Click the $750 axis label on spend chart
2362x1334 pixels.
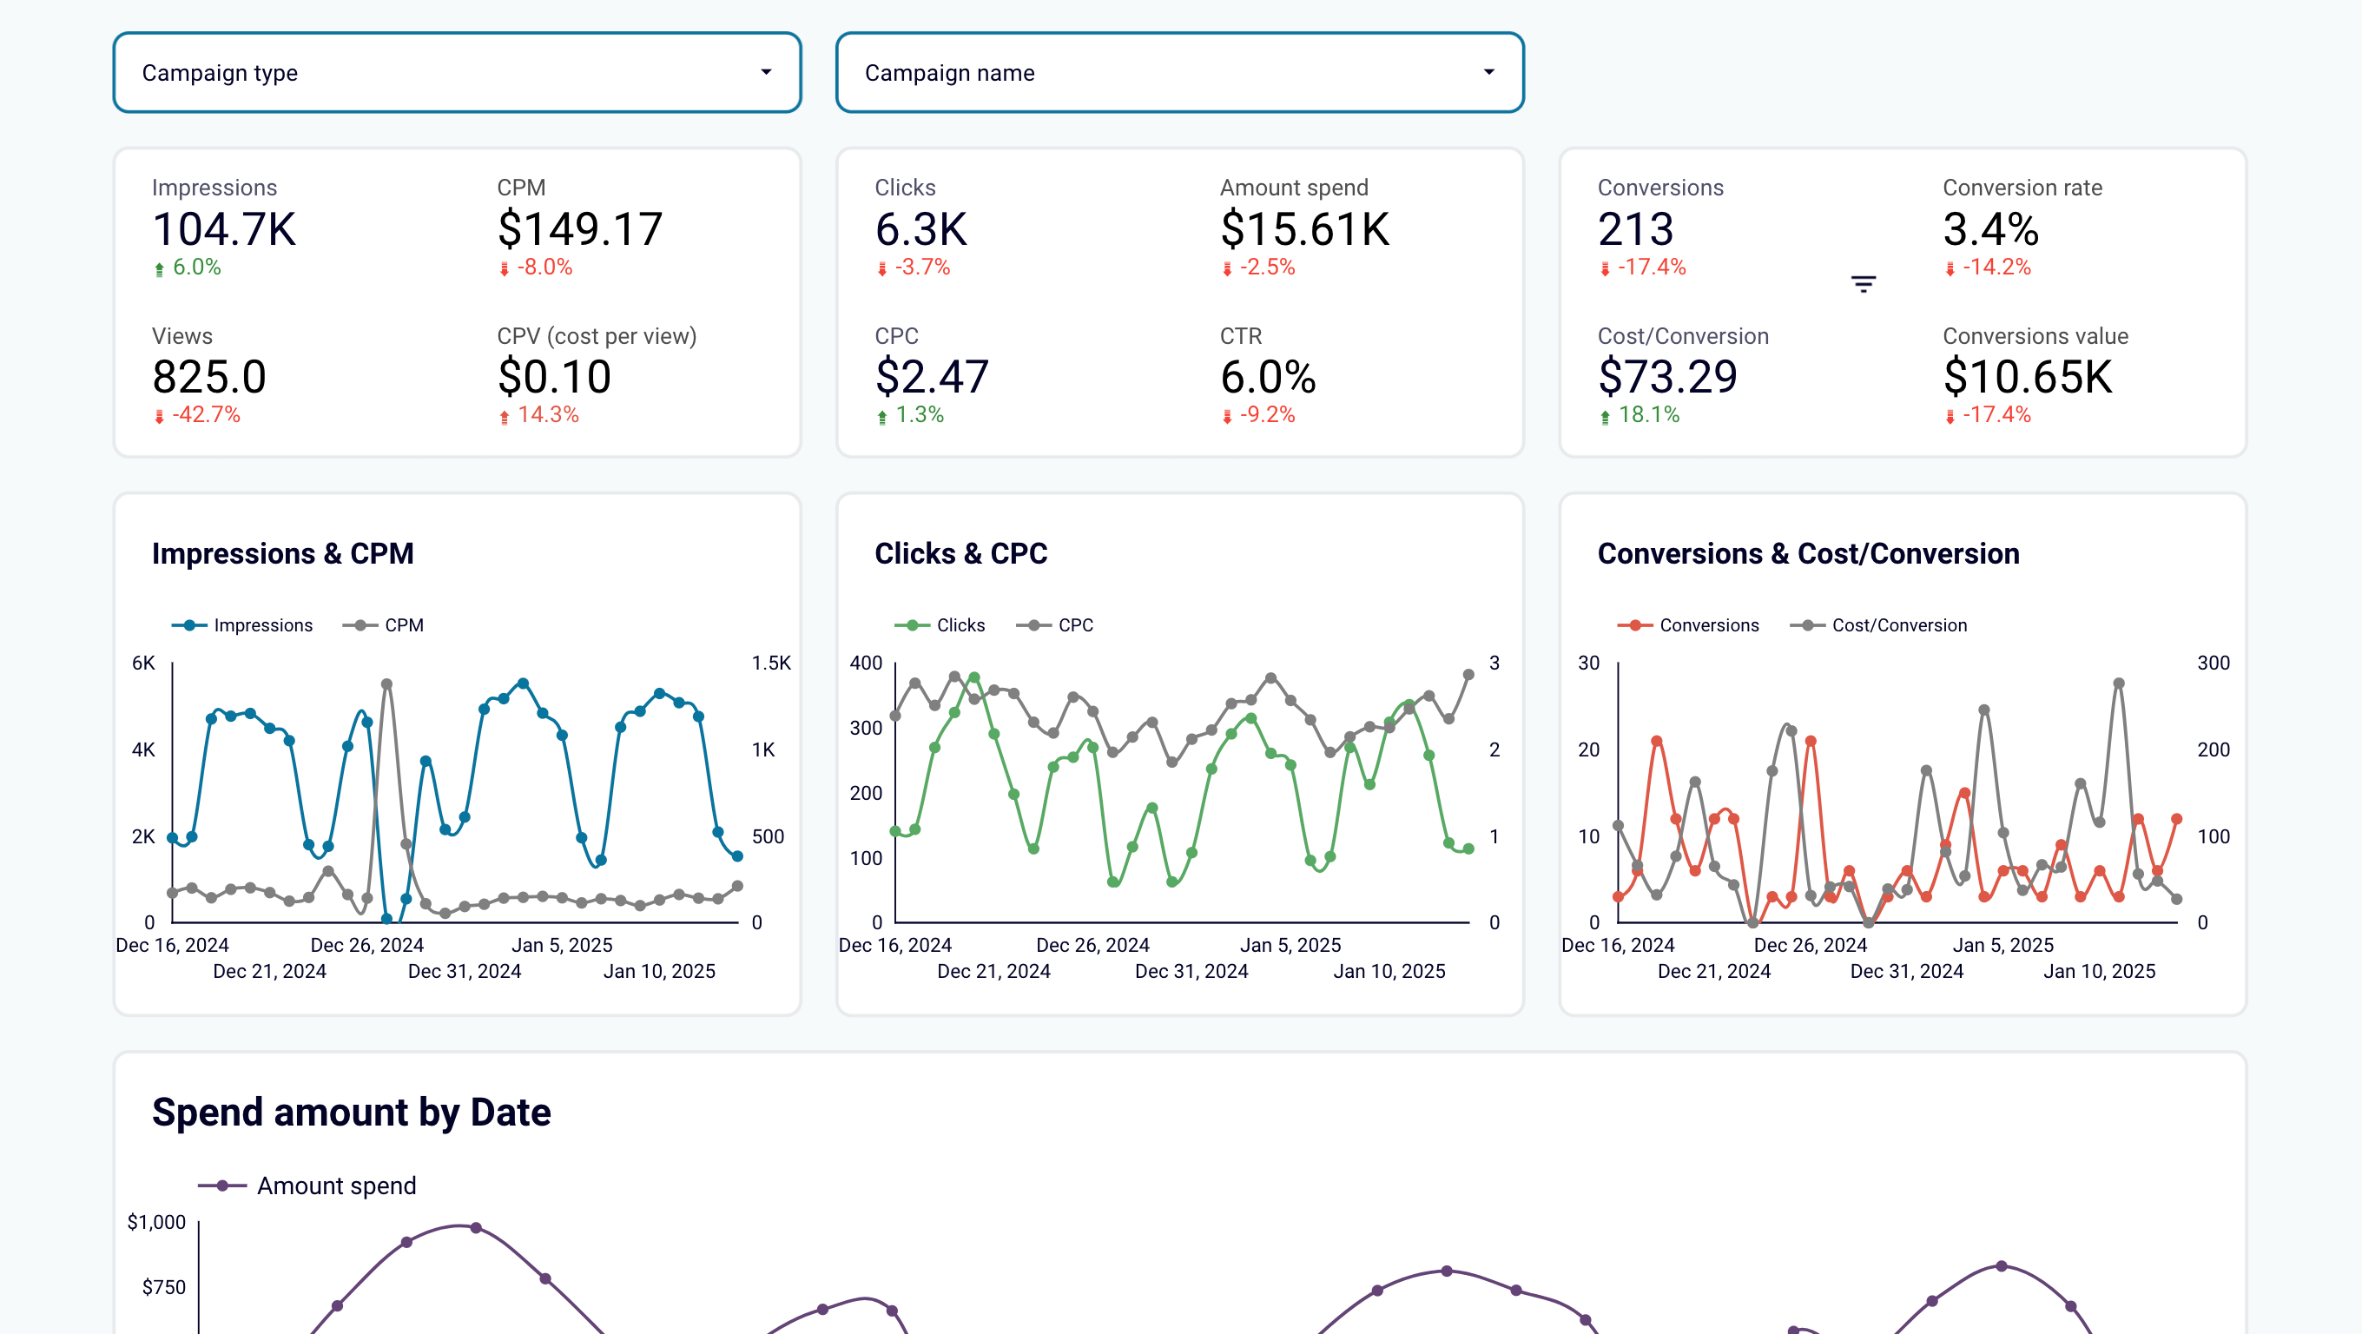[x=164, y=1287]
